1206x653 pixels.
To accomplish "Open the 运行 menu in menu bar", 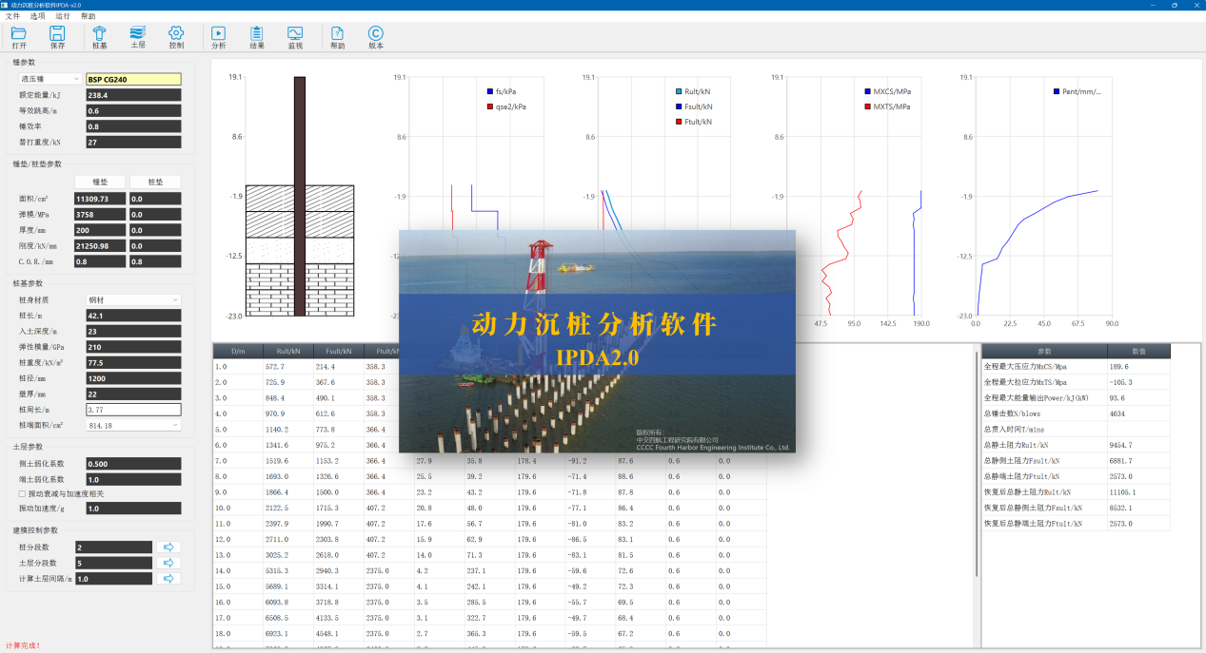I will (63, 16).
